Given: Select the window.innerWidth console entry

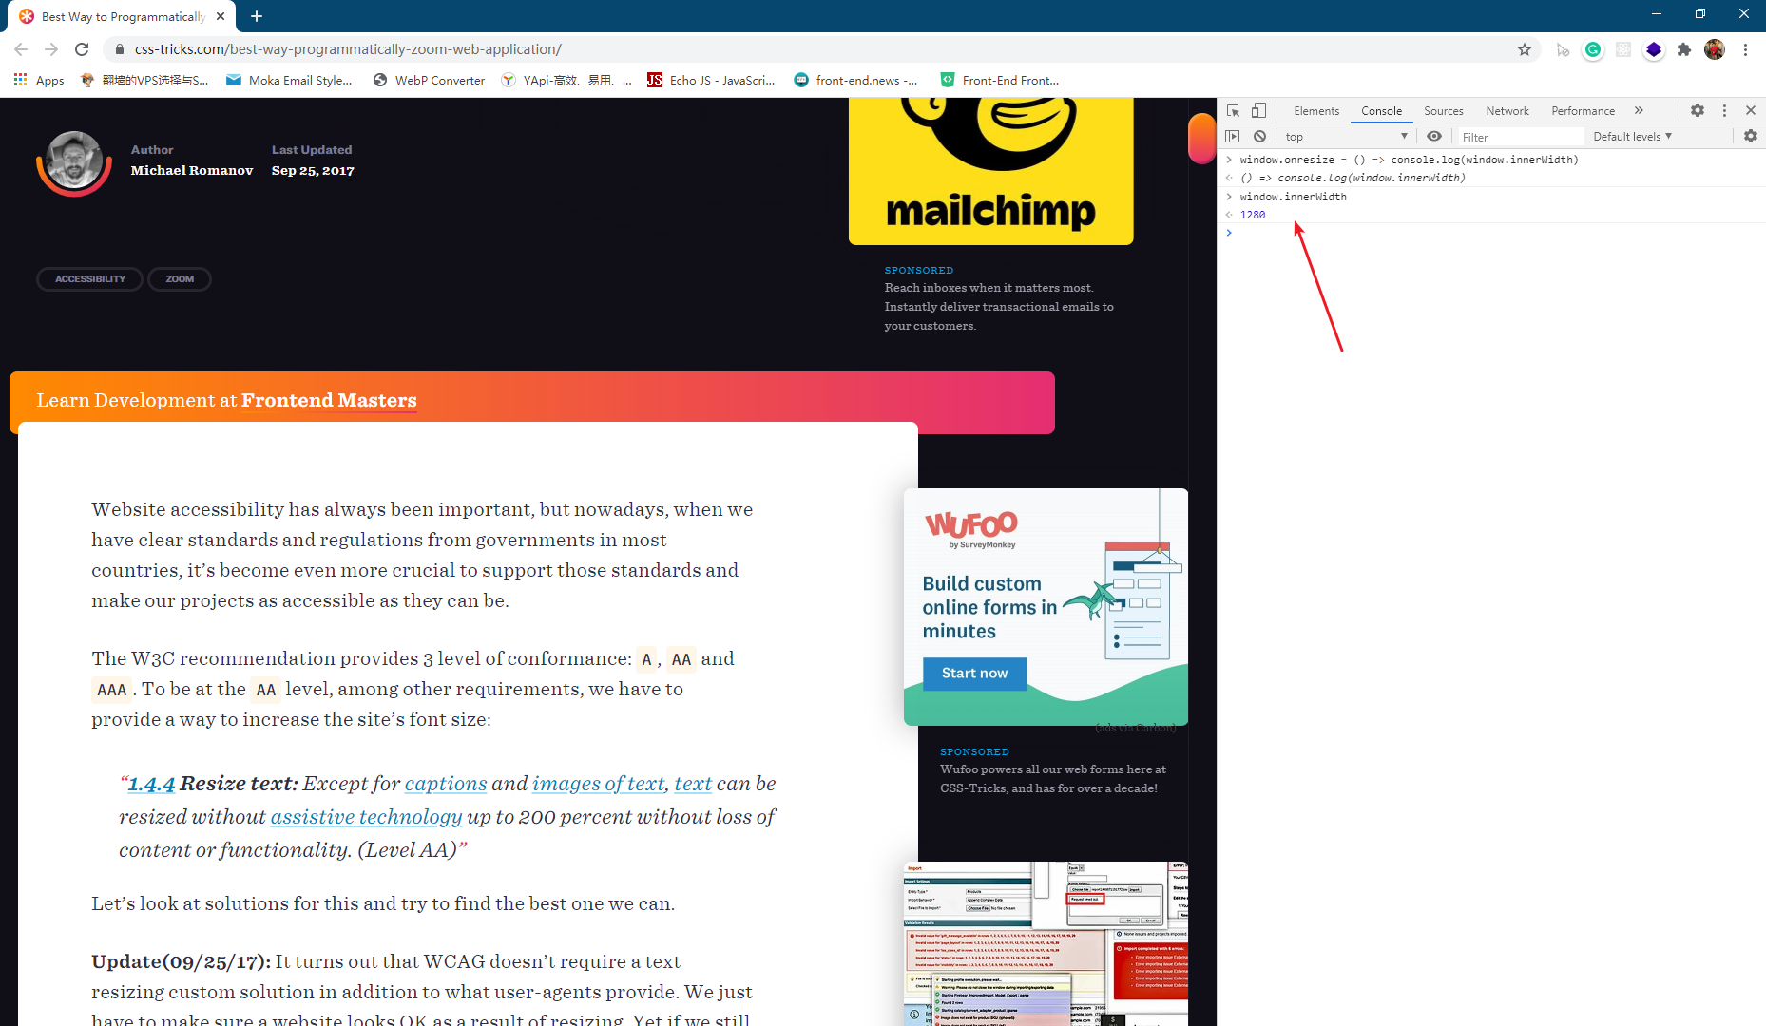Looking at the screenshot, I should (1293, 197).
